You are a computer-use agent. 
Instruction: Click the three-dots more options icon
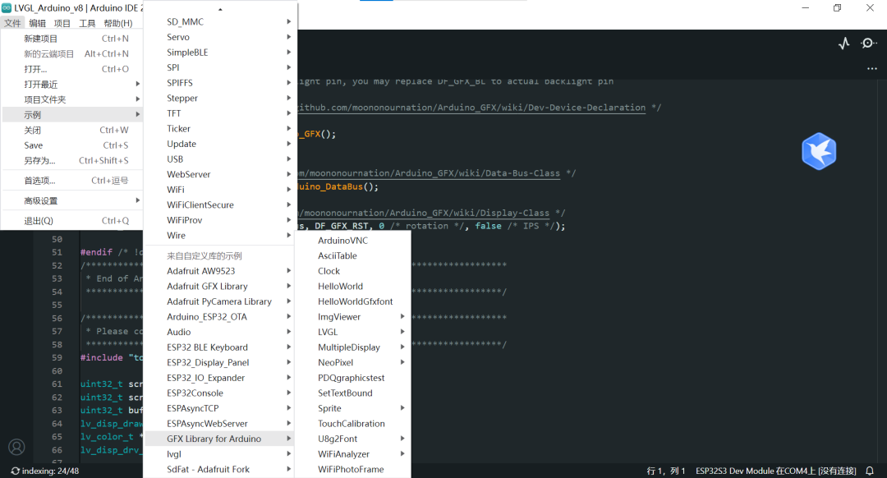coord(871,68)
